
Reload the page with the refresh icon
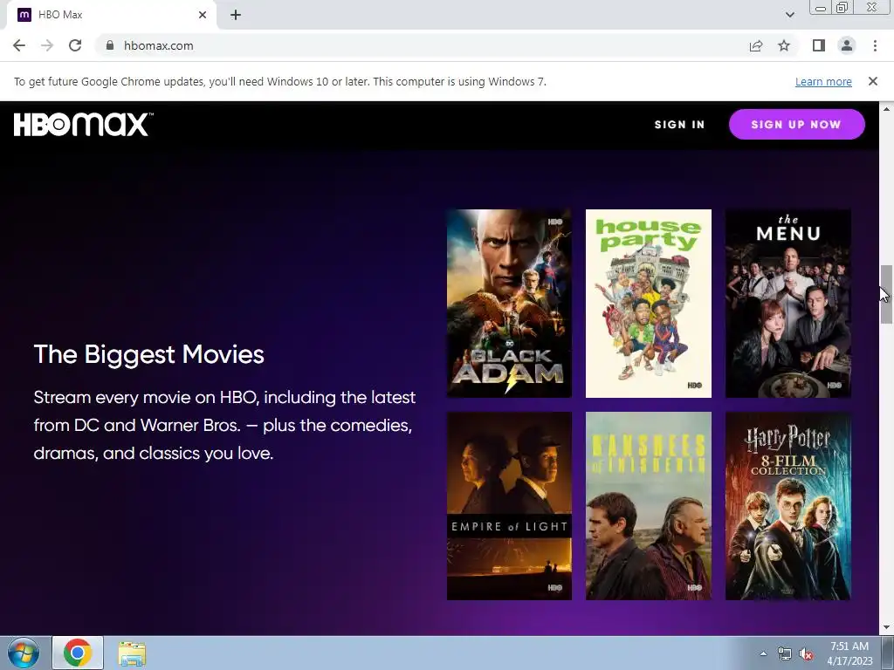[75, 45]
